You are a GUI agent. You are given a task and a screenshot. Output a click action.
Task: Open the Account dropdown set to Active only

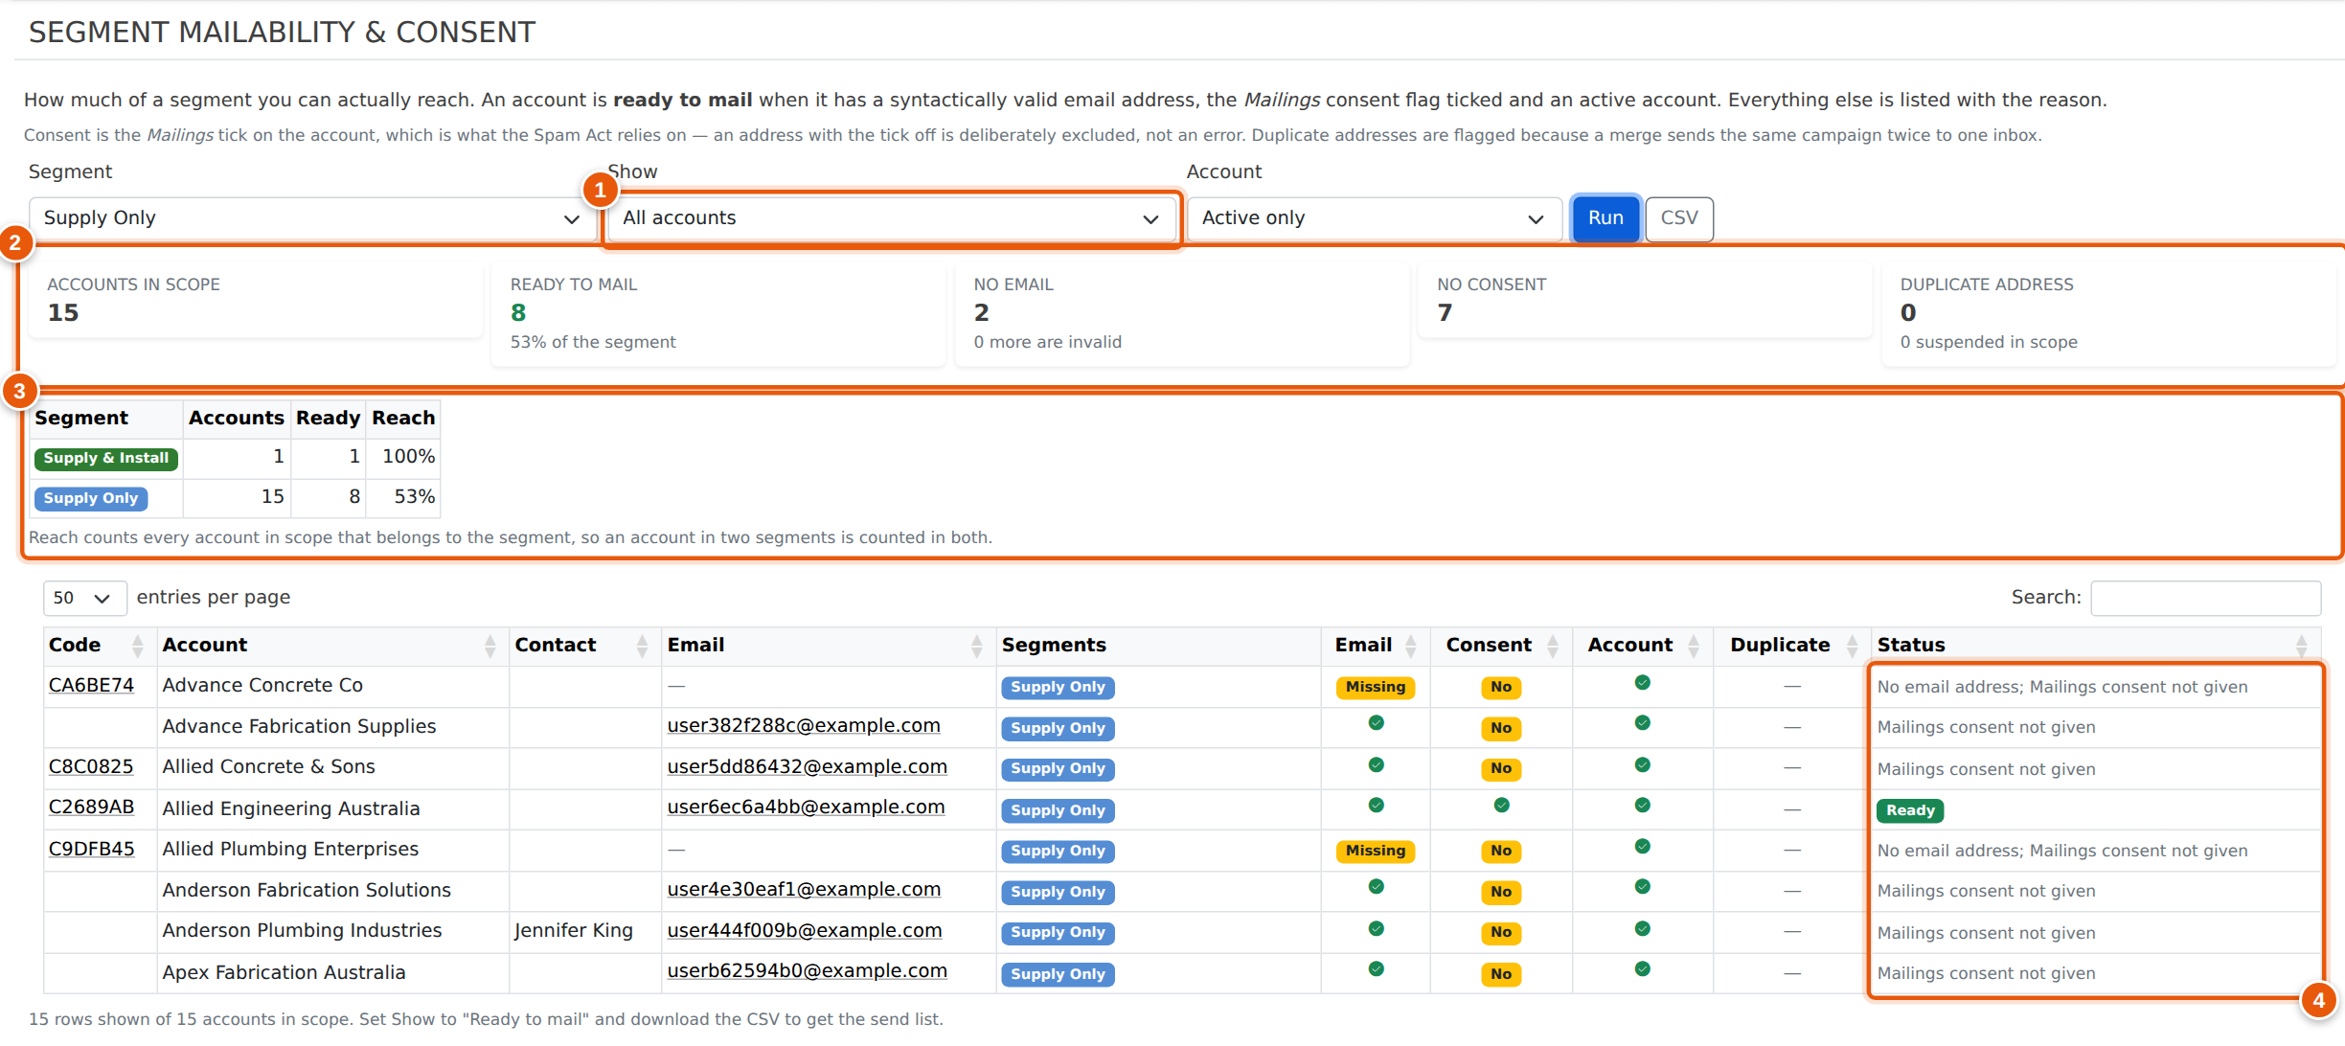coord(1375,218)
